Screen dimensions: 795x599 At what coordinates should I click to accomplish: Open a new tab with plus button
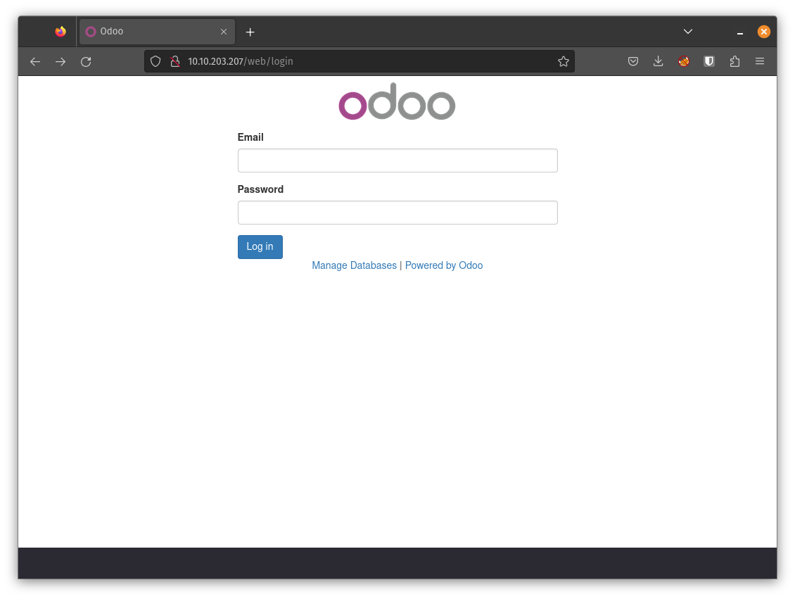click(250, 32)
